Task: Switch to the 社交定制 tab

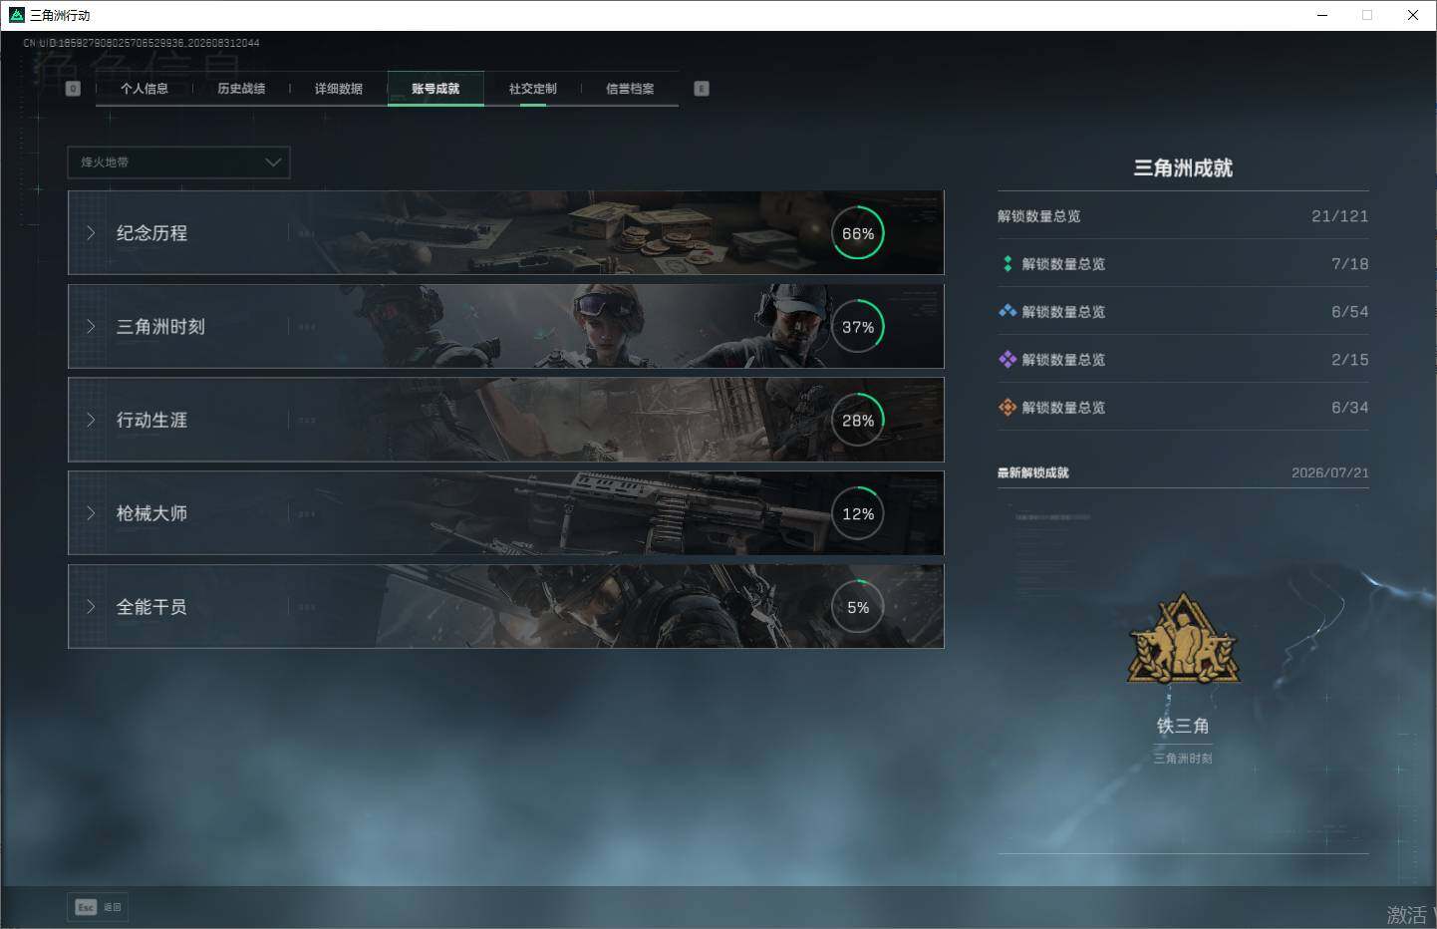Action: [533, 89]
